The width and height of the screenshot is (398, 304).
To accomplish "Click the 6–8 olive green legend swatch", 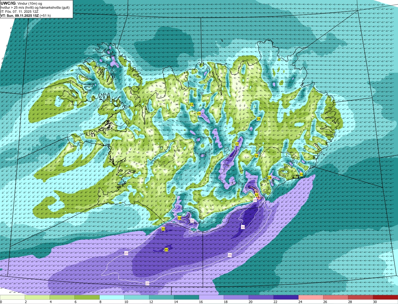I will click(x=87, y=297).
